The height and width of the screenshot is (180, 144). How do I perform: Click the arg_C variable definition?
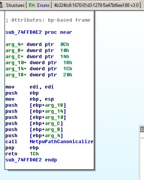point(37,57)
